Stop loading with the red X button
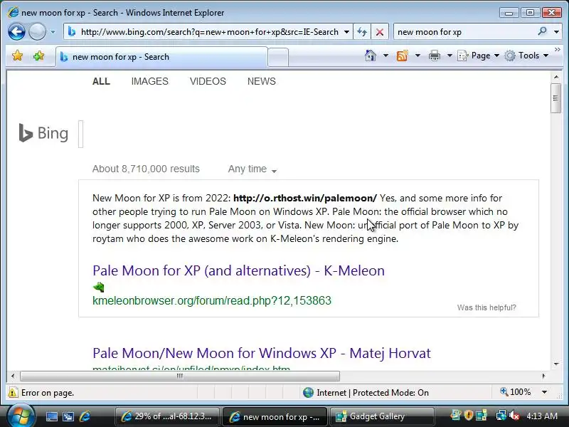This screenshot has height=427, width=569. [x=380, y=32]
